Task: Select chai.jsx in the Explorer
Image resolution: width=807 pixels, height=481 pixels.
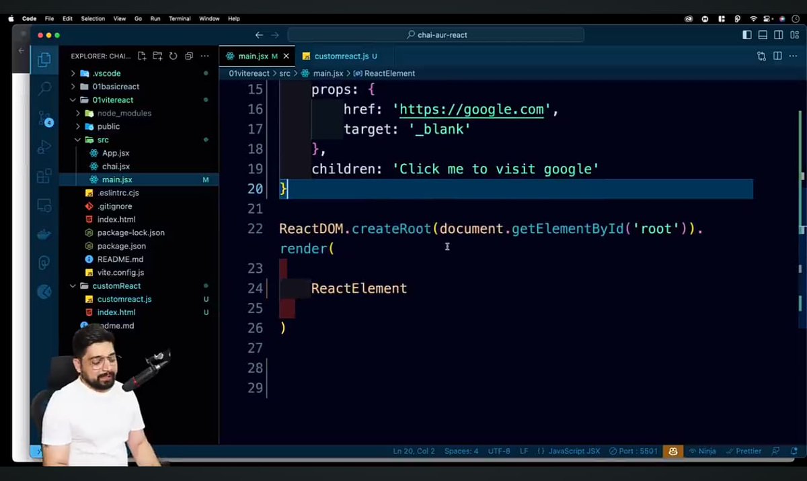Action: tap(117, 166)
